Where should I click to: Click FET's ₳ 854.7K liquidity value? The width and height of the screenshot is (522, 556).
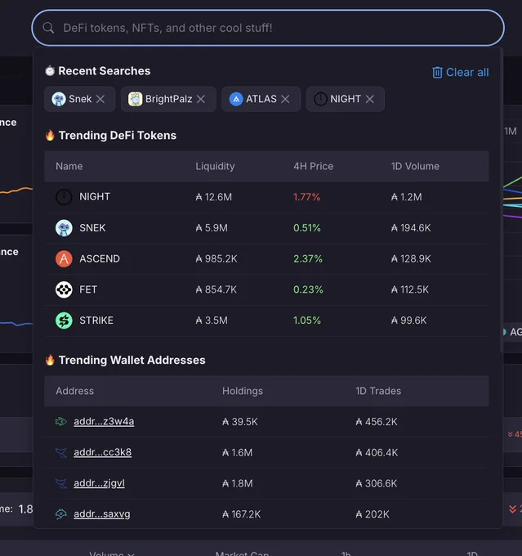[216, 289]
